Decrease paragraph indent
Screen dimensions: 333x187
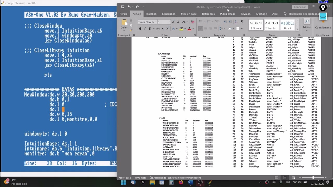tap(225, 22)
